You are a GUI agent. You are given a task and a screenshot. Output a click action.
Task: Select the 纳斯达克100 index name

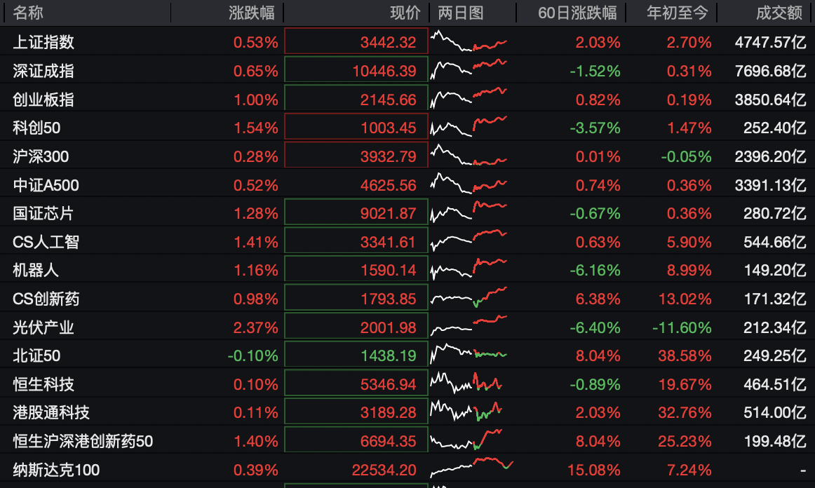[56, 470]
